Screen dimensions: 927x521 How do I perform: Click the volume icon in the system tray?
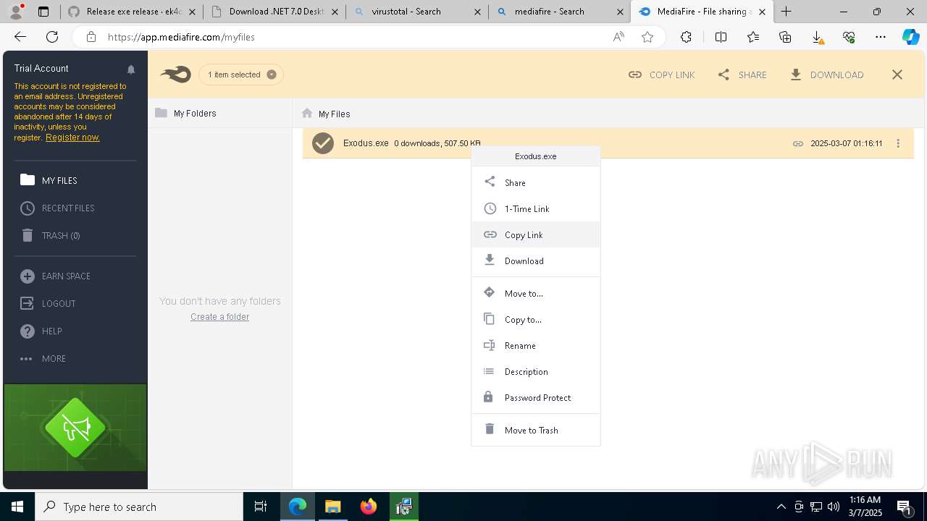[x=834, y=507]
